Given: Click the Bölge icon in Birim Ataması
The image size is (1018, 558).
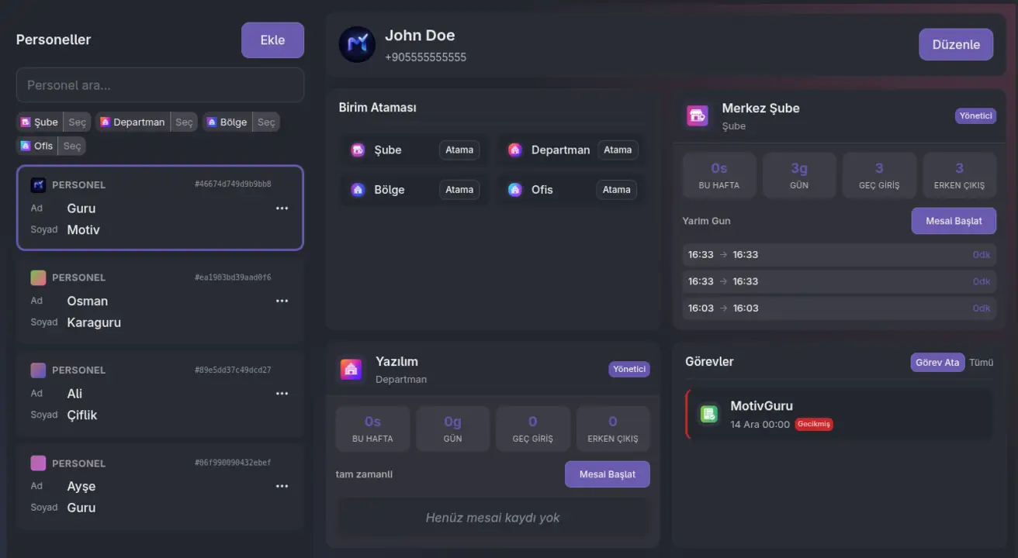Looking at the screenshot, I should coord(356,189).
